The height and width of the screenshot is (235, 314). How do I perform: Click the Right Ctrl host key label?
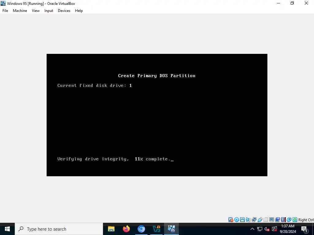(x=306, y=220)
